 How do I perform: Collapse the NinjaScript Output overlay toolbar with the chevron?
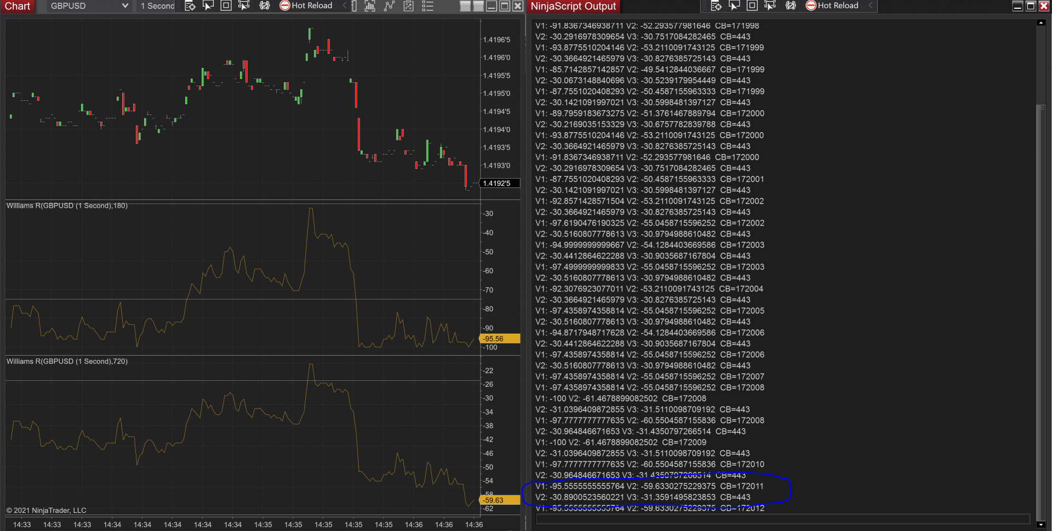click(871, 6)
